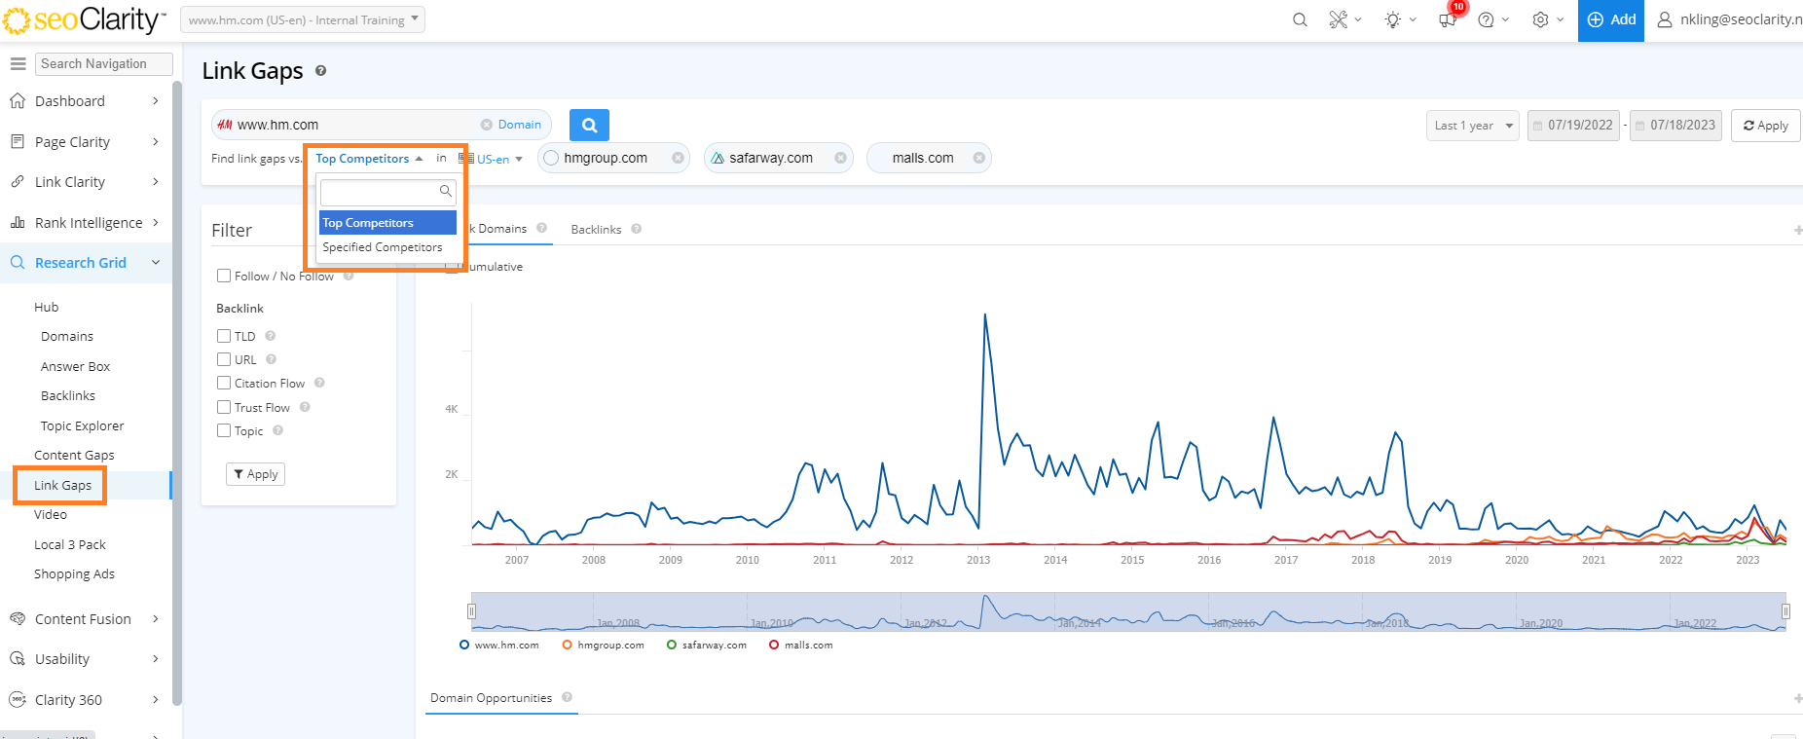The height and width of the screenshot is (739, 1803).
Task: Click the blue magnifier search button
Action: (x=589, y=125)
